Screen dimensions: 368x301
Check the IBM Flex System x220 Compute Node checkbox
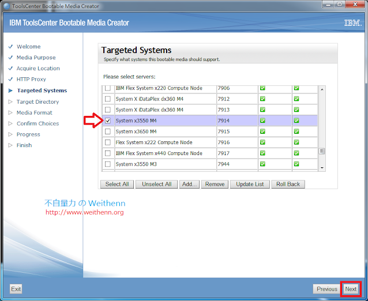[x=108, y=88]
